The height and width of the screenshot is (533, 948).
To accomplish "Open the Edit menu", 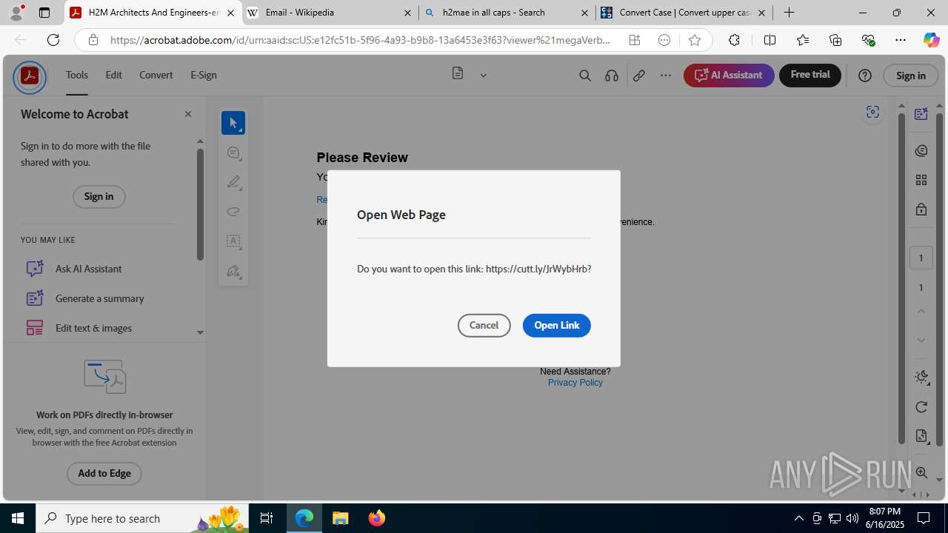I will tap(113, 76).
